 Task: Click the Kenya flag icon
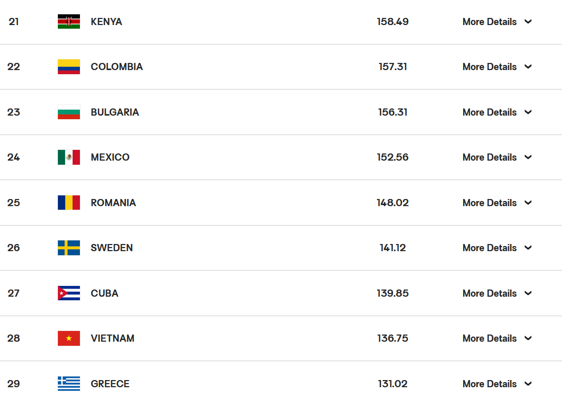click(x=69, y=21)
